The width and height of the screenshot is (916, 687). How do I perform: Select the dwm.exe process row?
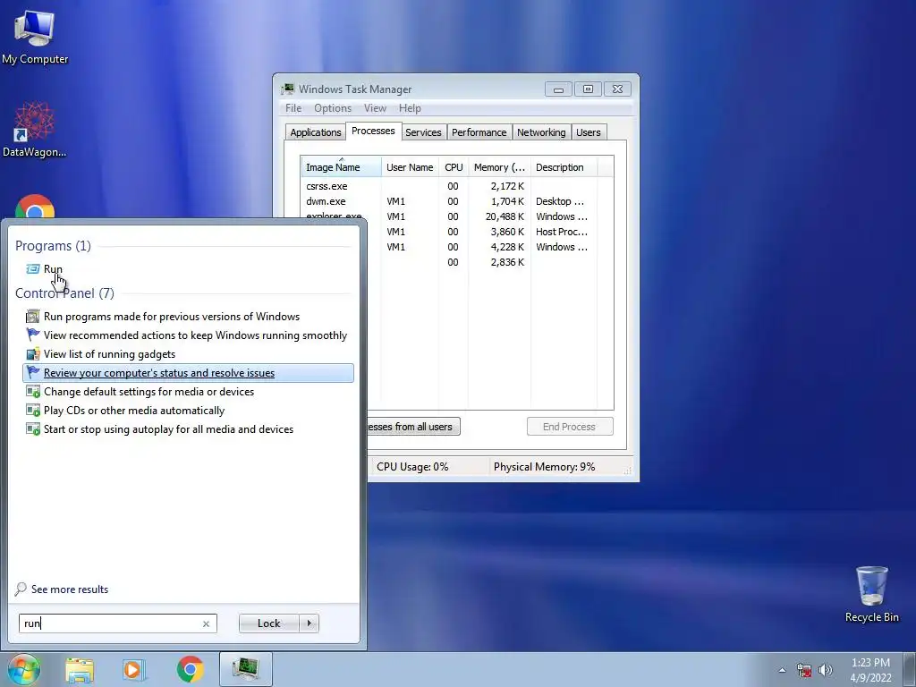point(449,201)
